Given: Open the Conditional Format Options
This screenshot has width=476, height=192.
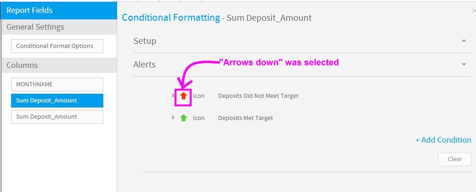Looking at the screenshot, I should (x=57, y=46).
